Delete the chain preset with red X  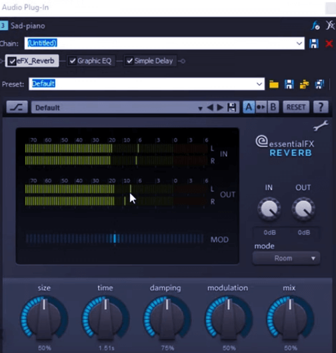pos(329,43)
